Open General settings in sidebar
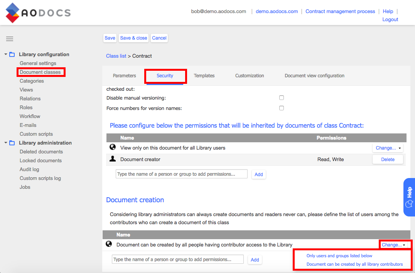The height and width of the screenshot is (273, 415). click(x=38, y=63)
